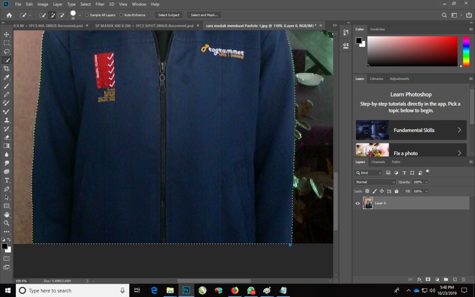The height and width of the screenshot is (297, 475).
Task: Open the Normal blend mode dropdown
Action: tap(375, 182)
